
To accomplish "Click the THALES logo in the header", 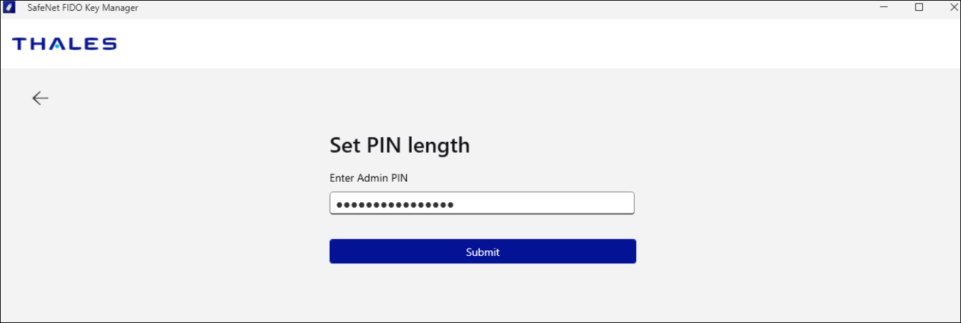I will (x=65, y=44).
